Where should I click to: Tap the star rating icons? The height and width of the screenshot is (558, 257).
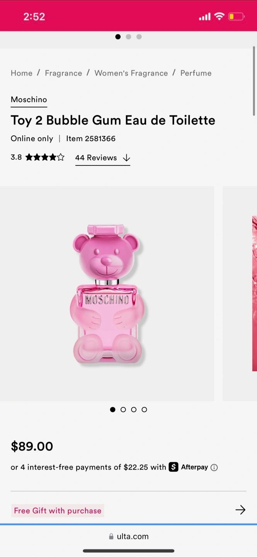coord(45,157)
